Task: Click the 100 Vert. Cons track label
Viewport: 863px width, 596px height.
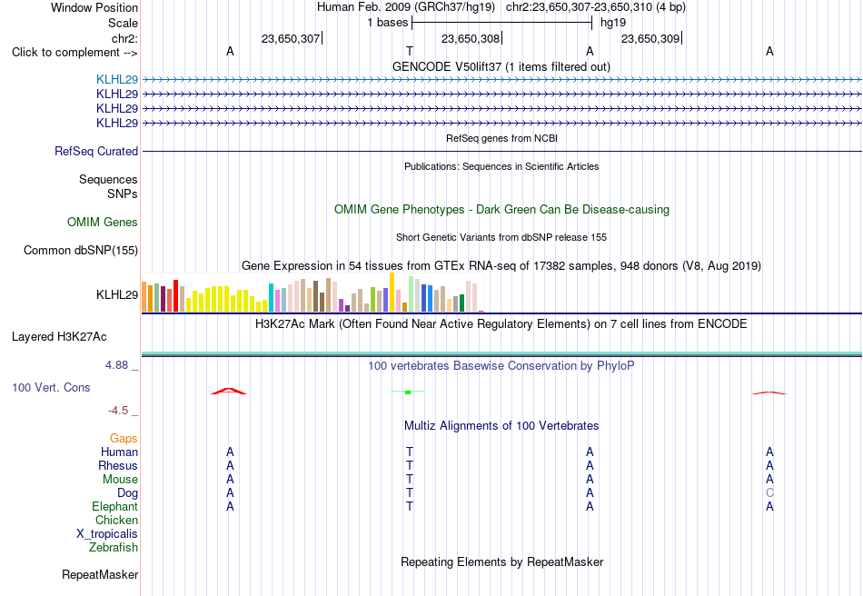Action: coord(51,387)
